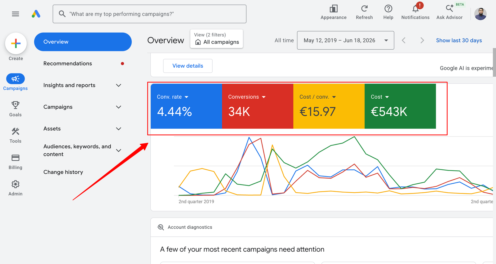This screenshot has height=264, width=496.
Task: Select the Overview menu item
Action: (83, 42)
